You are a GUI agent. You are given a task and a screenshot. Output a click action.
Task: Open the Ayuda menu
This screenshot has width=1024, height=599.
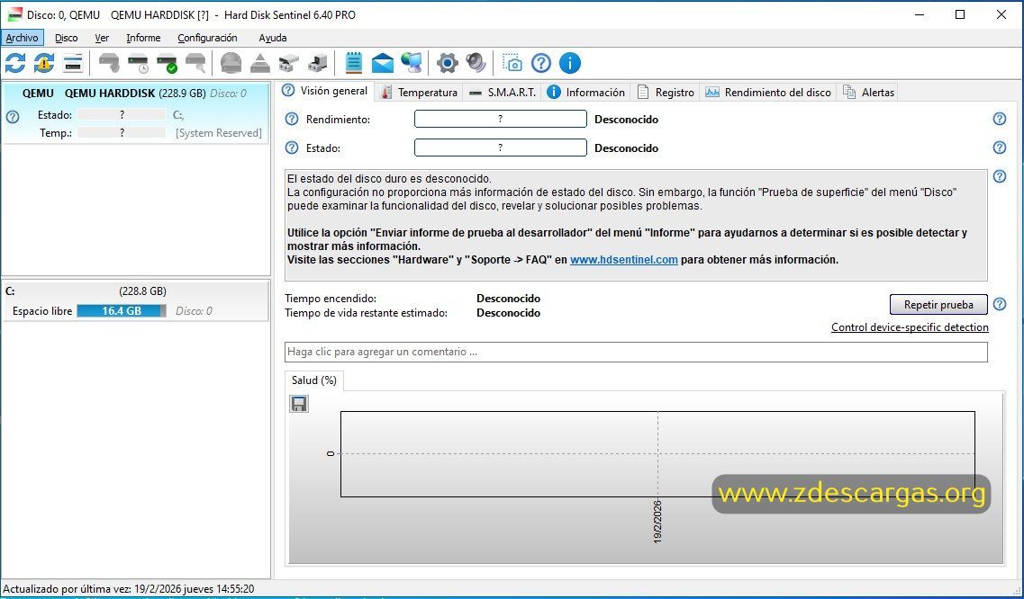[272, 38]
